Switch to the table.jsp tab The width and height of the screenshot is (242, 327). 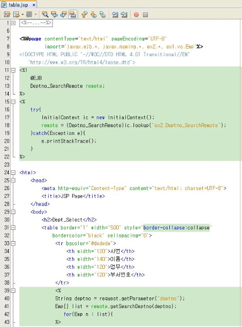pos(18,5)
